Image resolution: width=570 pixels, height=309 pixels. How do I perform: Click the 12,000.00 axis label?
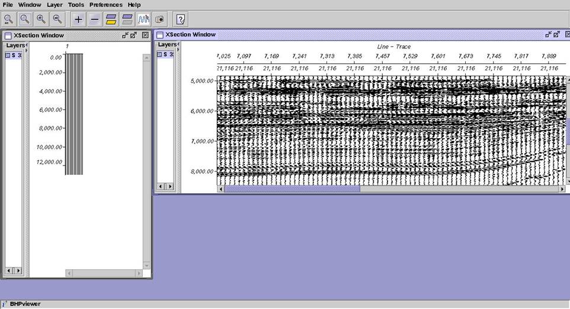click(49, 162)
